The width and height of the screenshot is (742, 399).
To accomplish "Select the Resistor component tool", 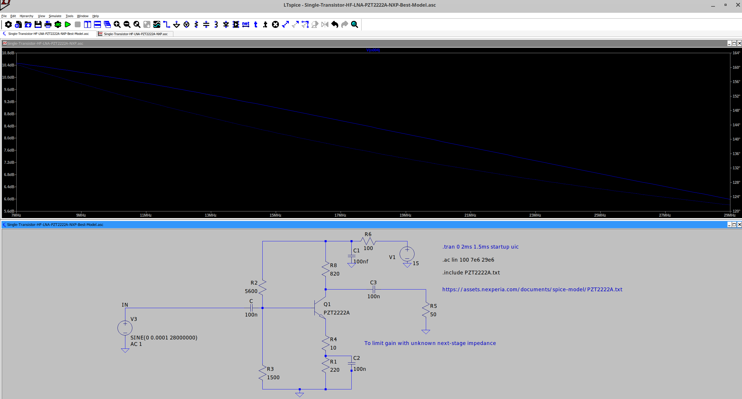I will coord(196,25).
